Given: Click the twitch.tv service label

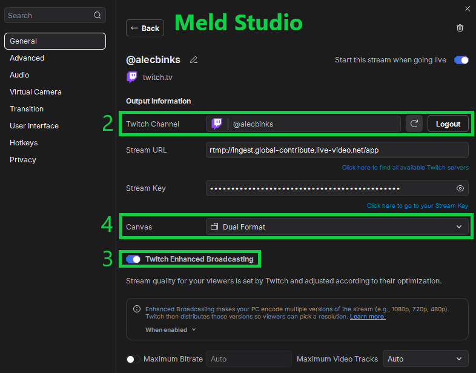Looking at the screenshot, I should [x=157, y=78].
